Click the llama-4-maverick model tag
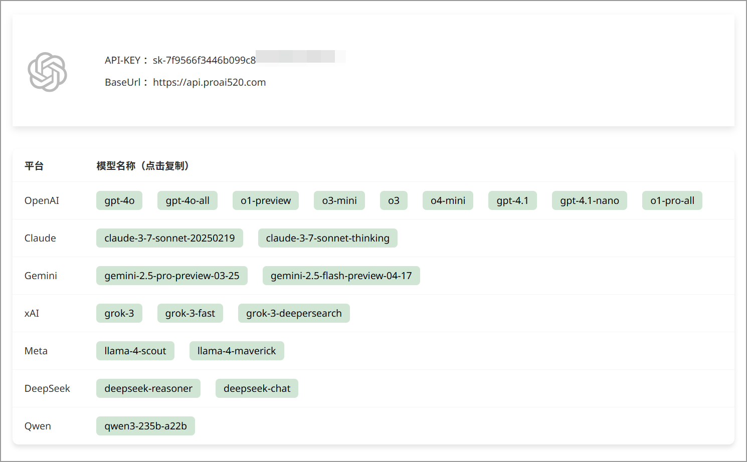Image resolution: width=747 pixels, height=462 pixels. (x=237, y=351)
